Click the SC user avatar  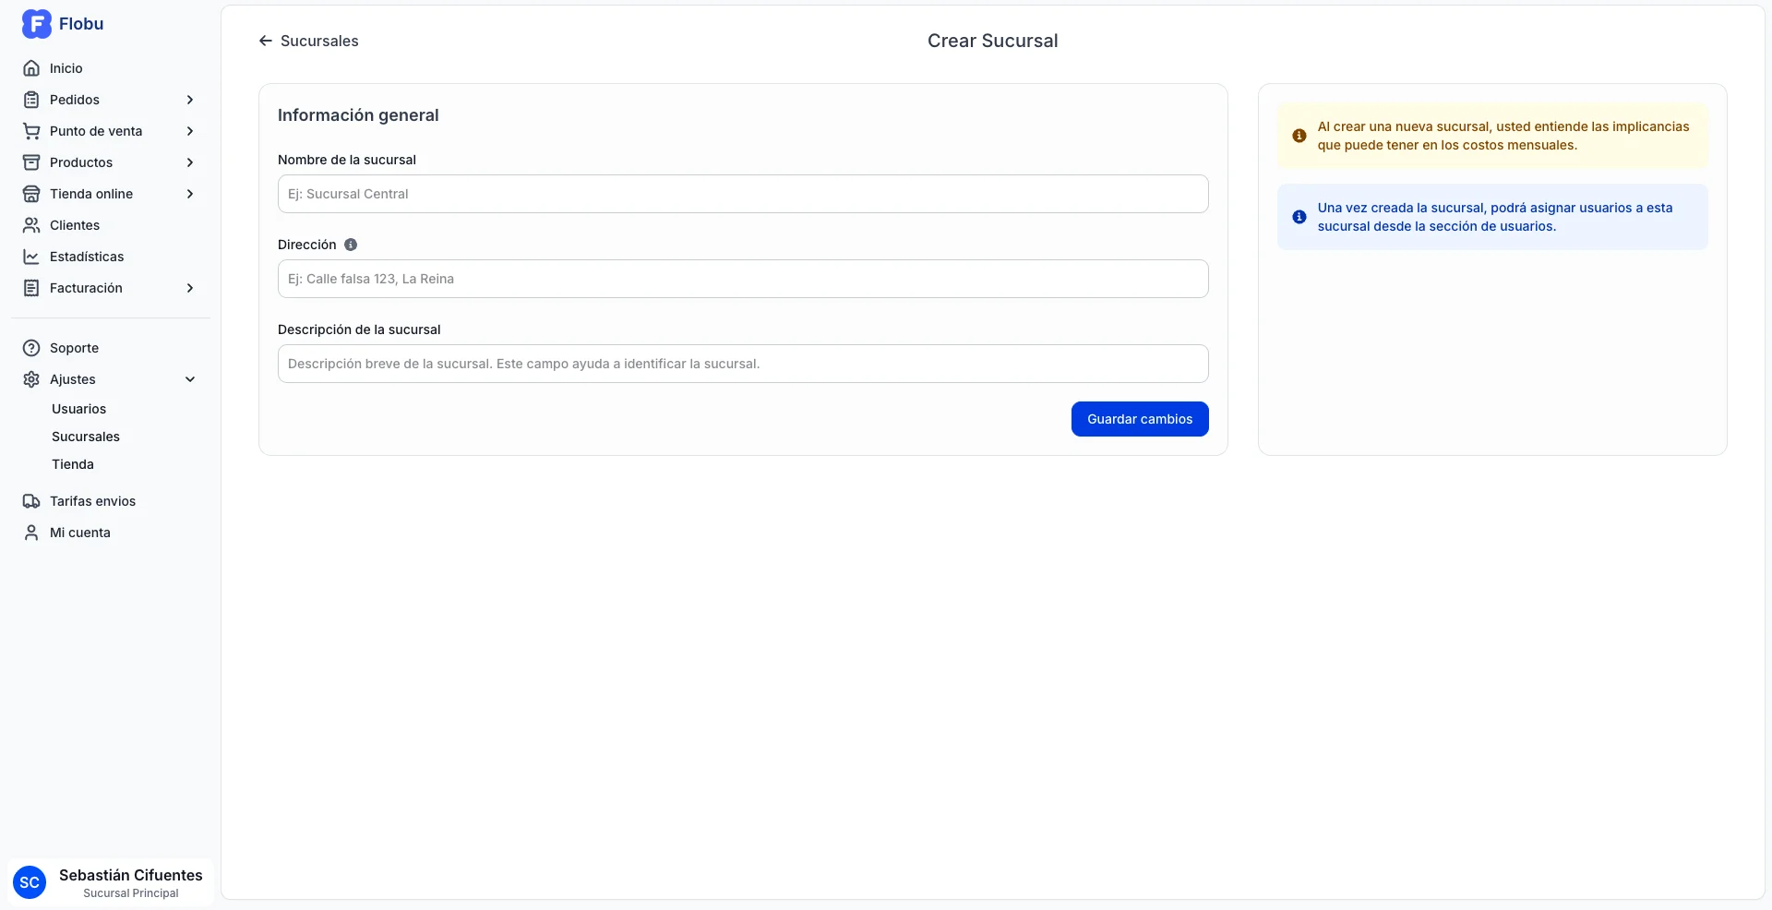(x=30, y=882)
